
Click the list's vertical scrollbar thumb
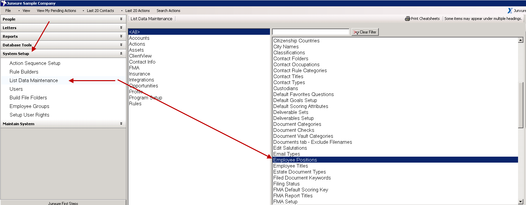coord(521,105)
